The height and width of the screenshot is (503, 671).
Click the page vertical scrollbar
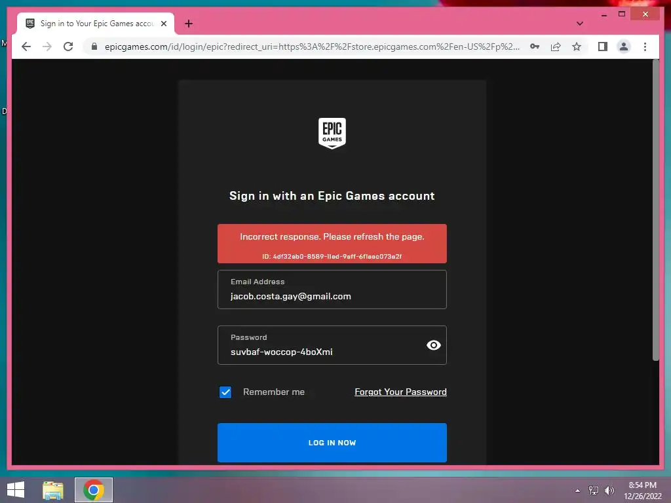coord(655,210)
